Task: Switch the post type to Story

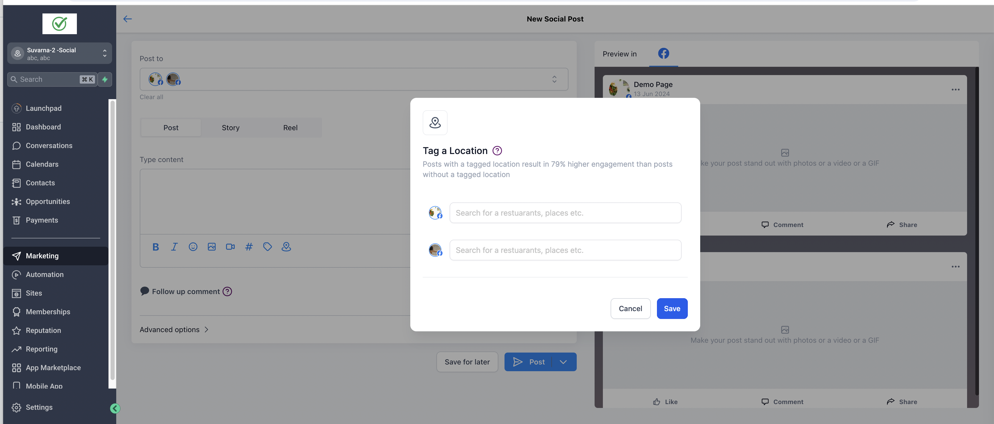Action: [230, 128]
